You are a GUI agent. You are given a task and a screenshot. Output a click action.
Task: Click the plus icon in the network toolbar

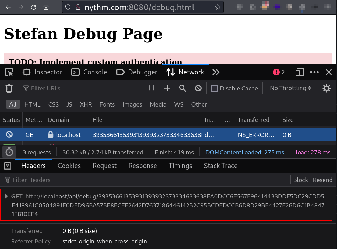(x=167, y=88)
